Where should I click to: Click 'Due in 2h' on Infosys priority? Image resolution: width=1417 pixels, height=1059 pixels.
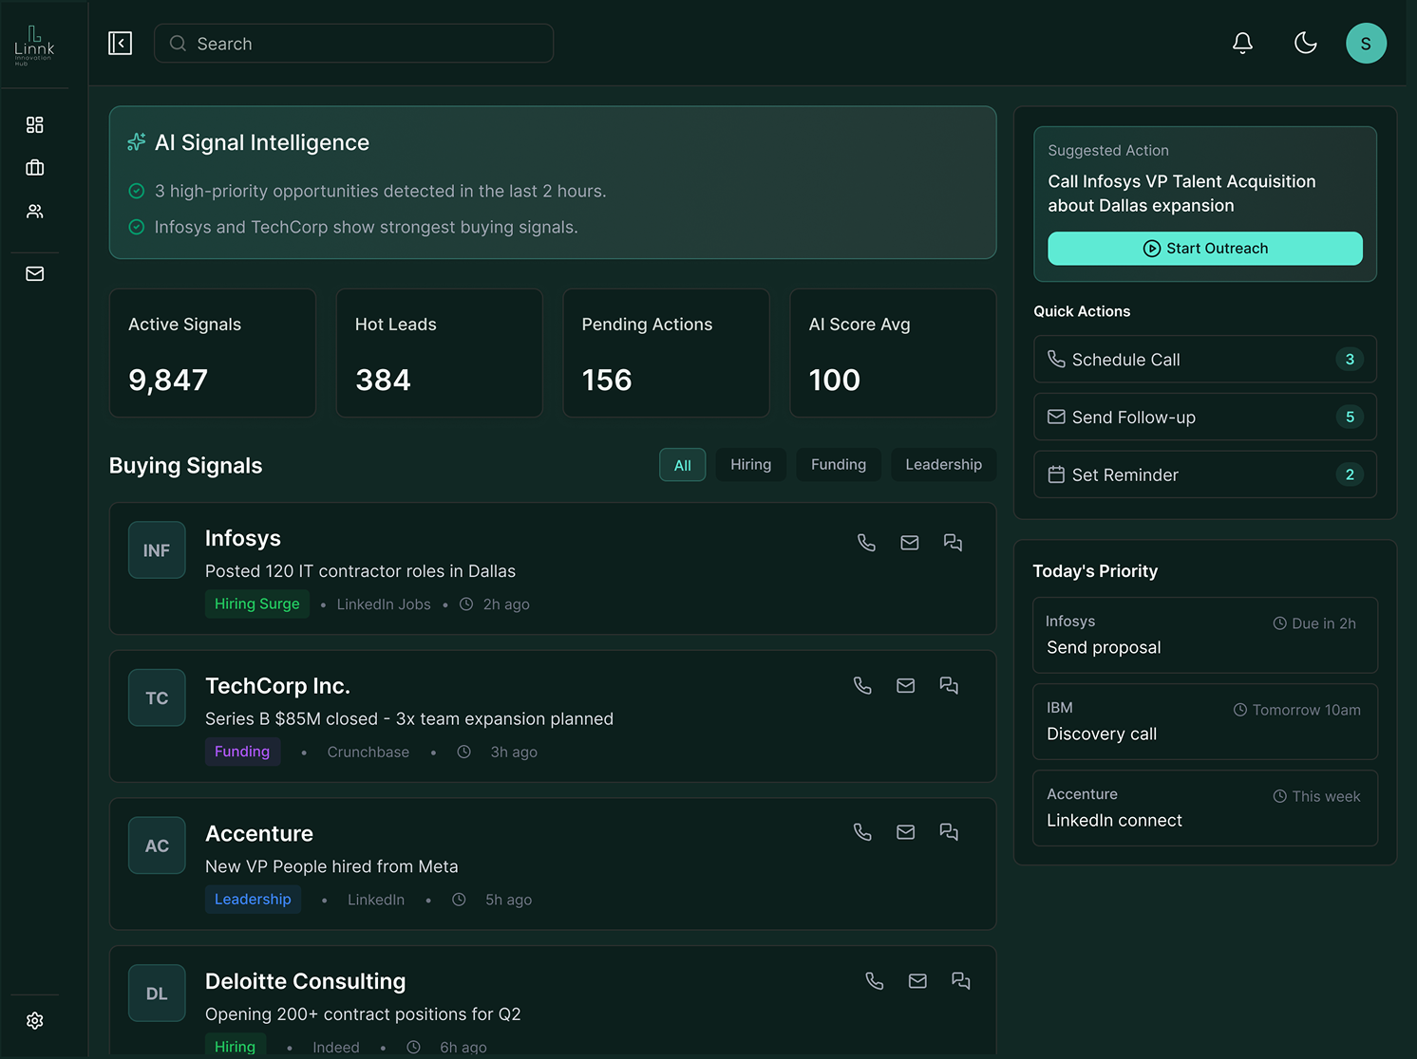coord(1314,623)
